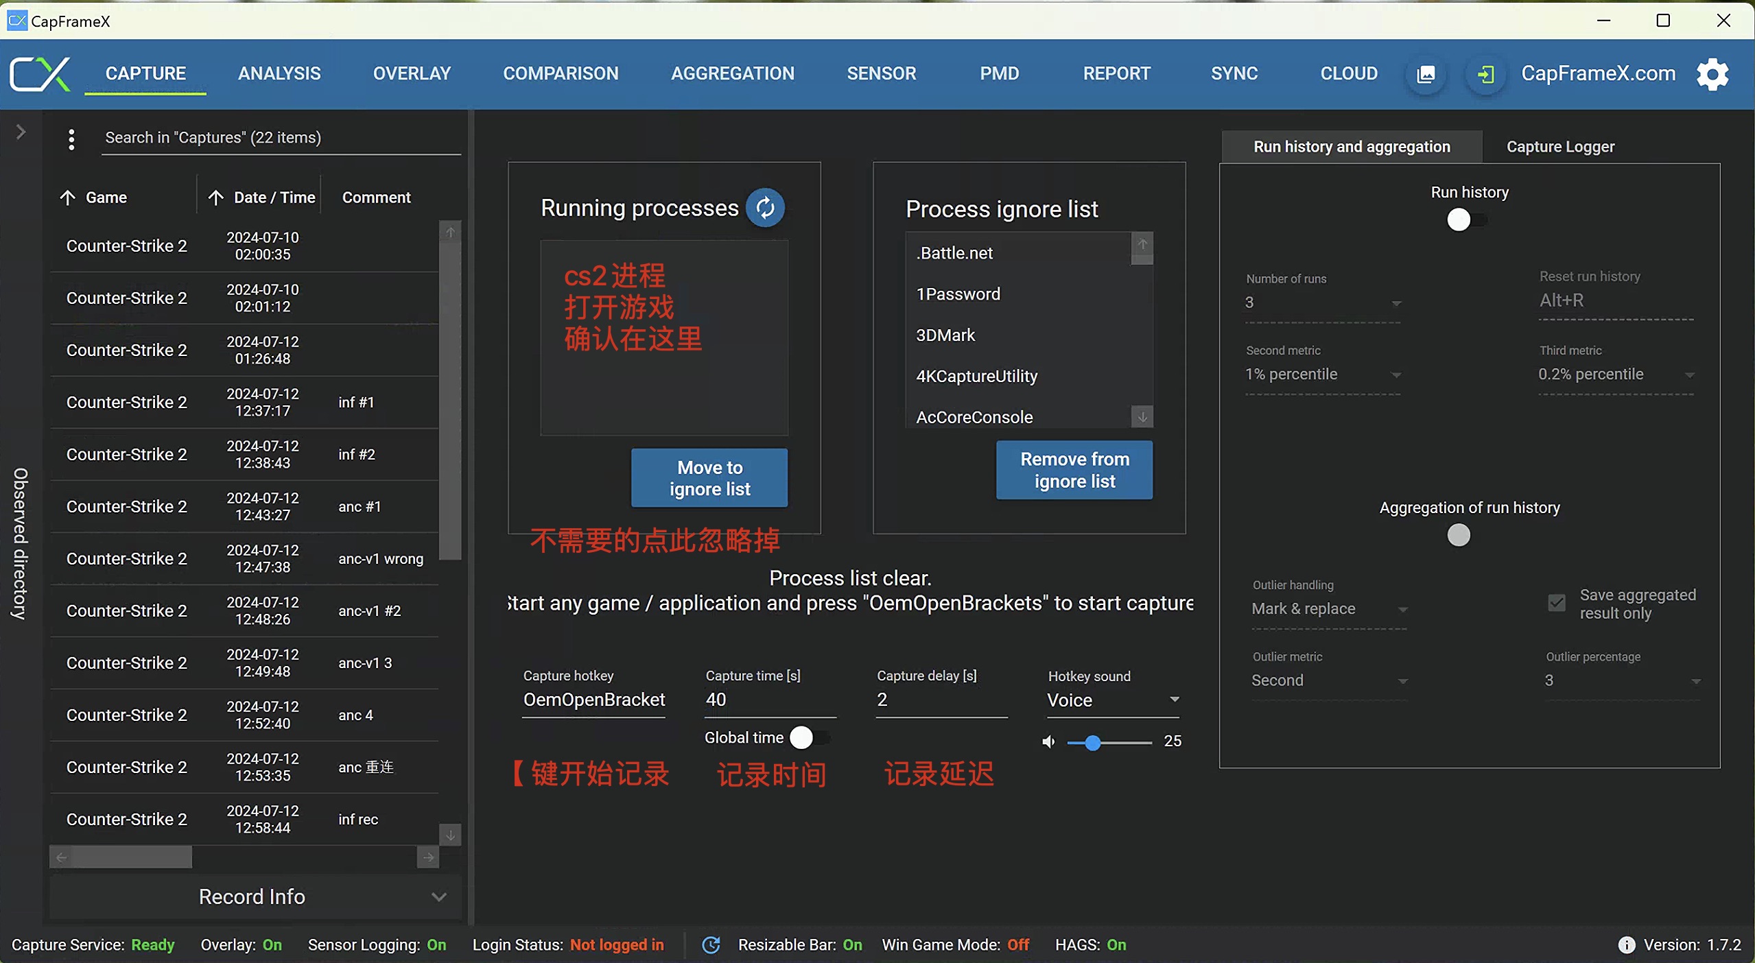Open the Second metric dropdown
Image resolution: width=1755 pixels, height=963 pixels.
point(1322,374)
